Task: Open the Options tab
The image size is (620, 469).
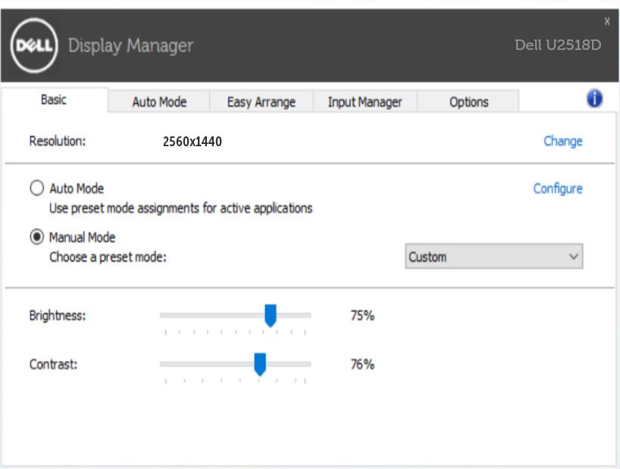Action: 468,102
